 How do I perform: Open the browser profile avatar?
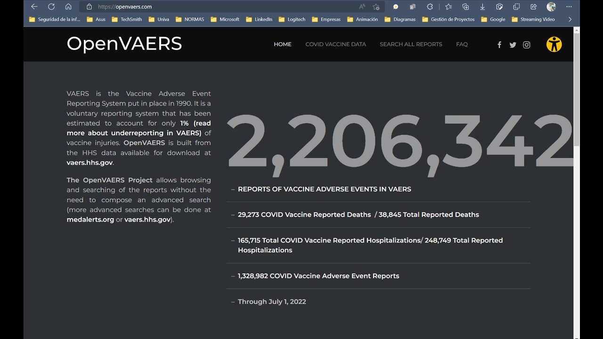point(551,7)
